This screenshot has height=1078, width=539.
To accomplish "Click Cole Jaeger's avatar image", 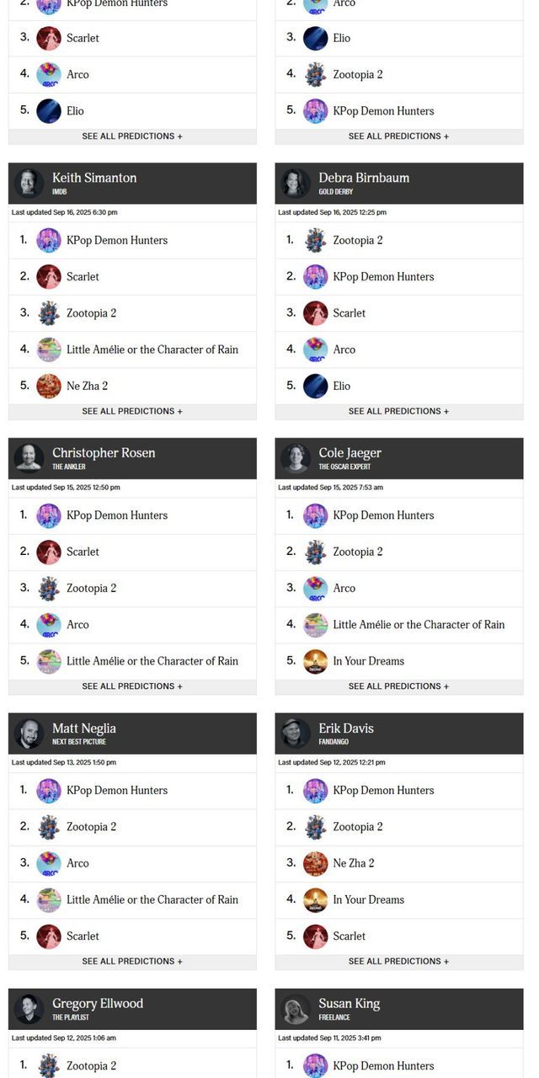I will click(x=295, y=458).
